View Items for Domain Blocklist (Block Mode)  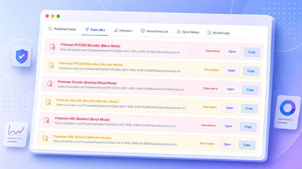[211, 89]
